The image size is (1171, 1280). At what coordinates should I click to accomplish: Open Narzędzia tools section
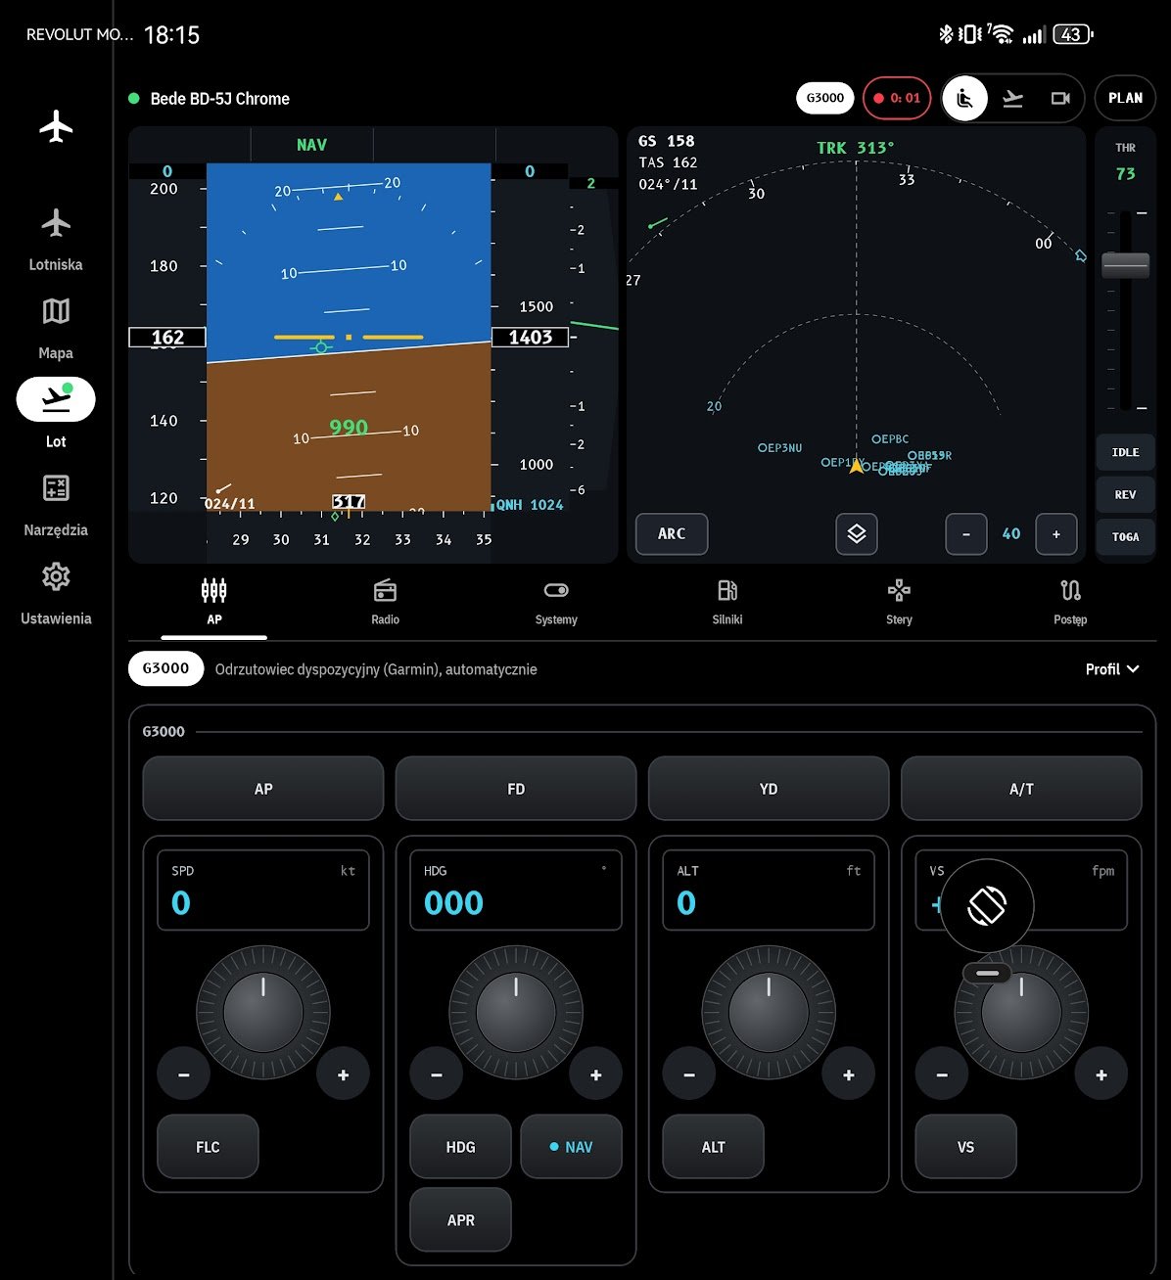click(x=56, y=505)
